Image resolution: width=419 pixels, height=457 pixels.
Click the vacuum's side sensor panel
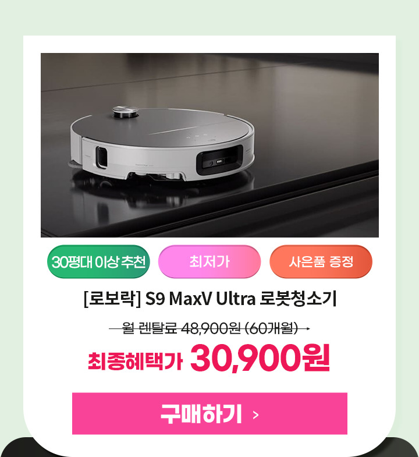pos(102,157)
